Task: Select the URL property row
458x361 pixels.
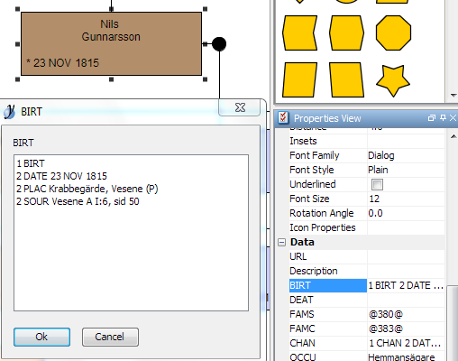Action: pos(367,256)
